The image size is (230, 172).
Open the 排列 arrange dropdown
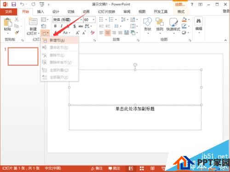(x=160, y=25)
